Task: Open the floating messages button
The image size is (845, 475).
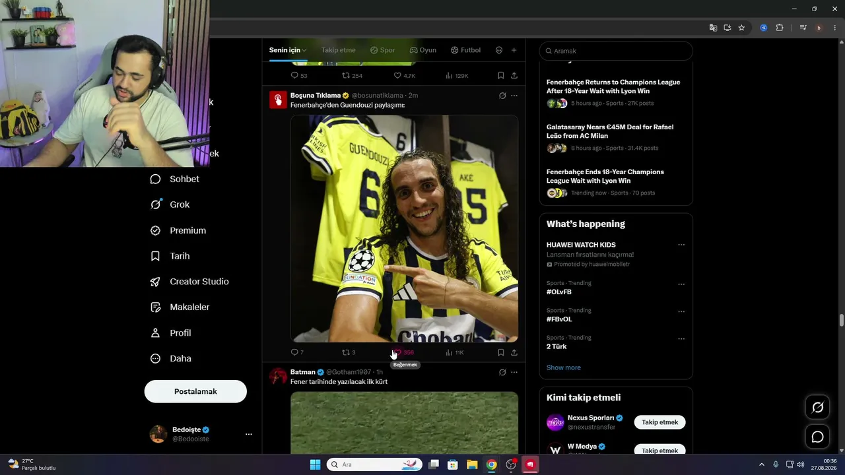Action: [817, 437]
